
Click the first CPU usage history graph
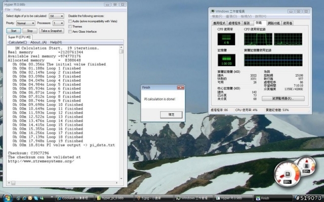click(x=258, y=39)
